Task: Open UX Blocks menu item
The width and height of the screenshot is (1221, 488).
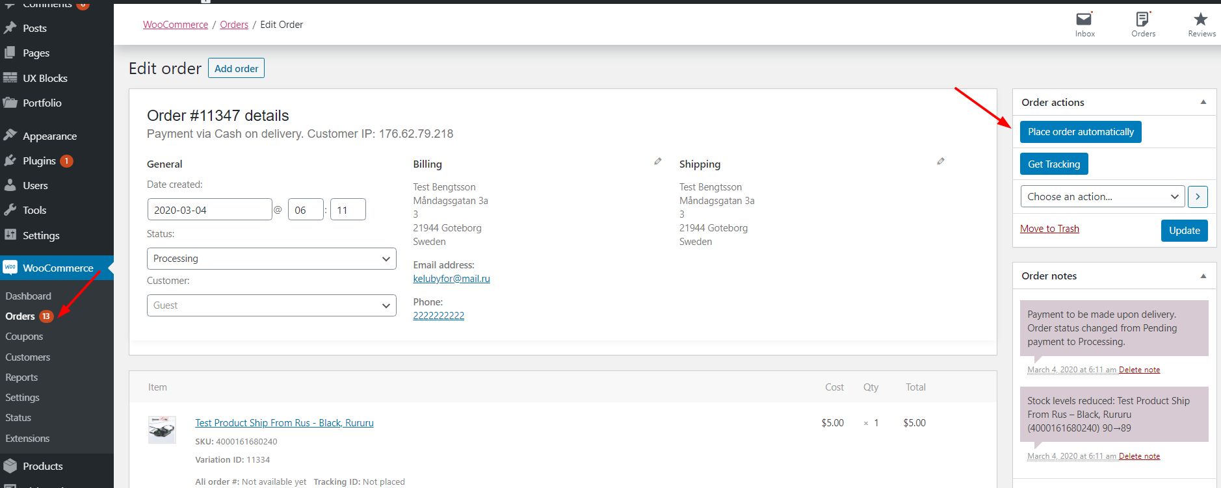Action: point(45,78)
